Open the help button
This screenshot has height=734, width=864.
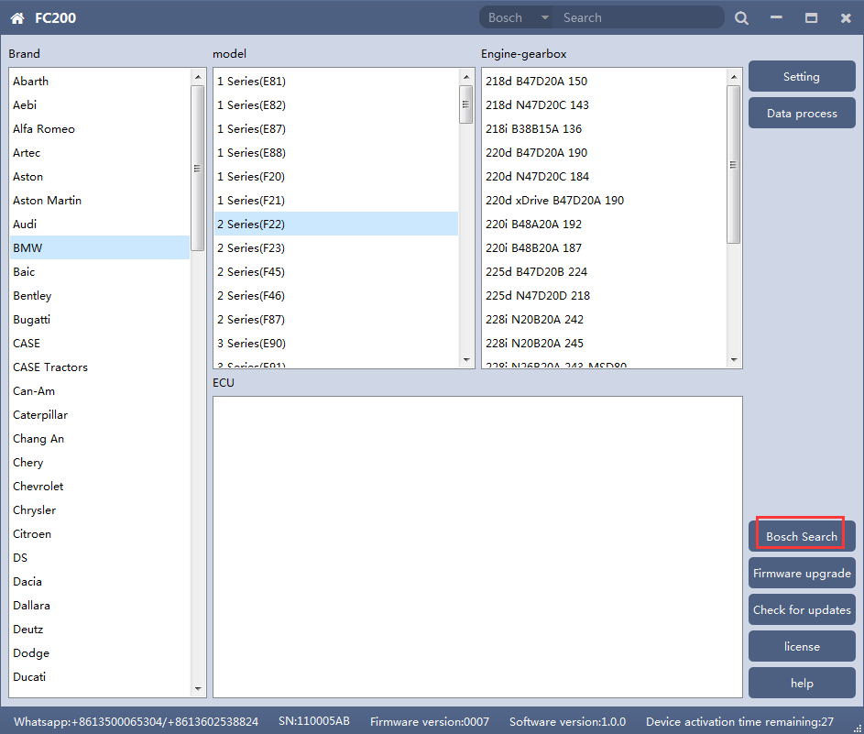(x=802, y=683)
